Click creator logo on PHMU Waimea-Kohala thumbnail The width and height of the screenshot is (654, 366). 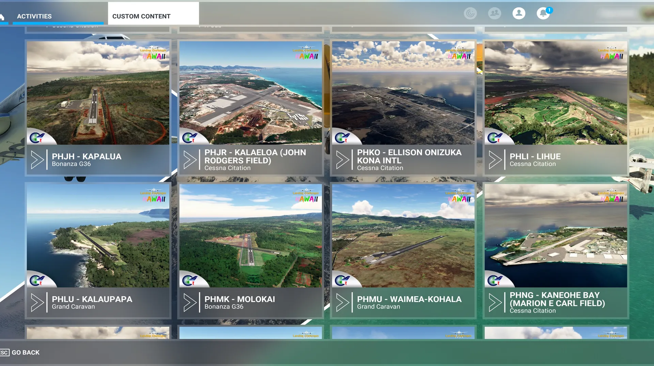click(x=342, y=280)
